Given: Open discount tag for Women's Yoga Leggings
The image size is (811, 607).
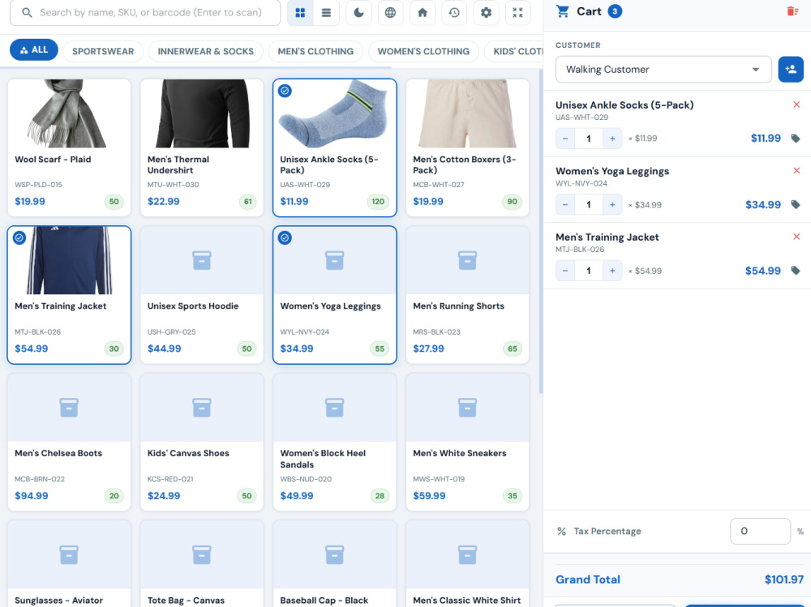Looking at the screenshot, I should (796, 204).
